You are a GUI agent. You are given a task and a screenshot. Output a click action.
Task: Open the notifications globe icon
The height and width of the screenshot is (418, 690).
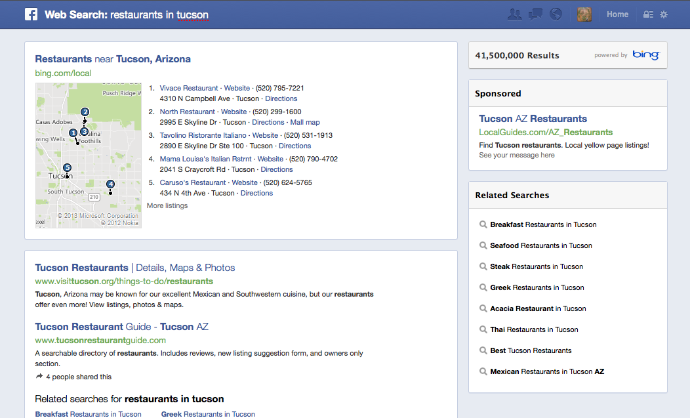tap(556, 14)
